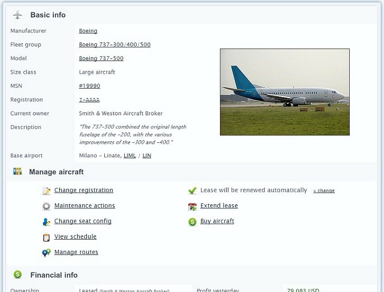Click the clipboard icon for View schedule
Image resolution: width=384 pixels, height=292 pixels.
[x=46, y=237]
